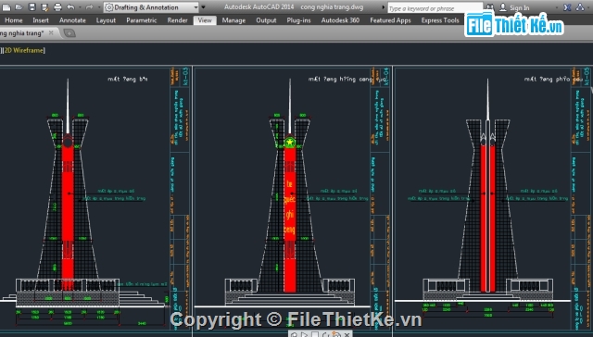
Task: Undo the last action with the Undo arrow
Action: 70,7
